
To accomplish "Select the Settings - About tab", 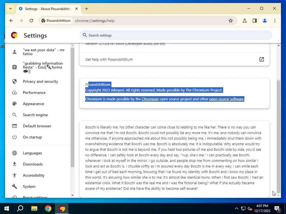I will click(49, 9).
